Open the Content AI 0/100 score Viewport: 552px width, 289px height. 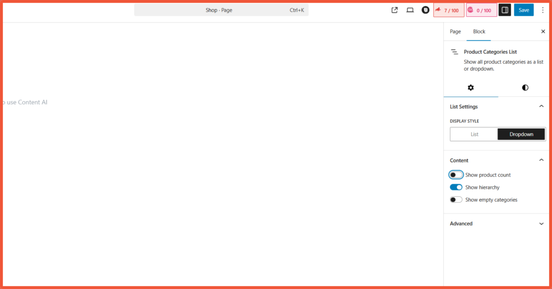[x=481, y=9]
